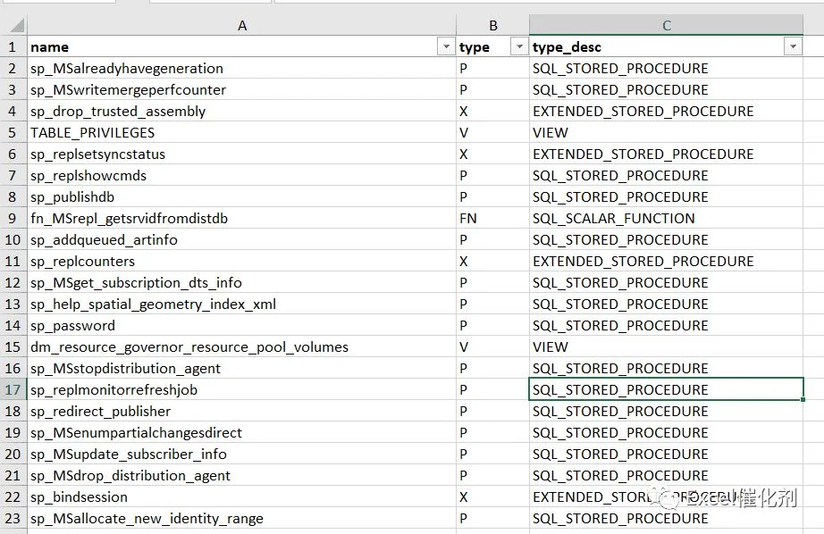Open the type column filter dropdown

pyautogui.click(x=519, y=46)
